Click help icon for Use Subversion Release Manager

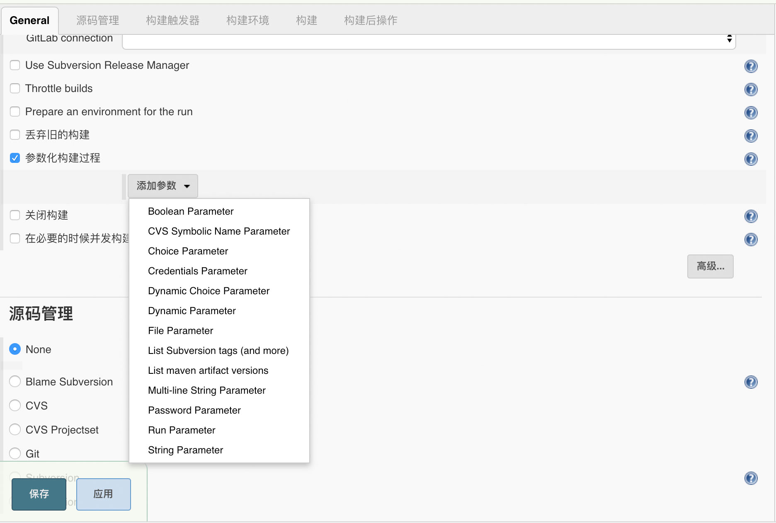751,66
